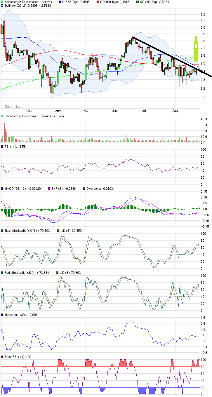This screenshot has height=397, width=212.
Task: Click Slow Stochastic %K (14): 70,303 text
Action: (x=27, y=231)
